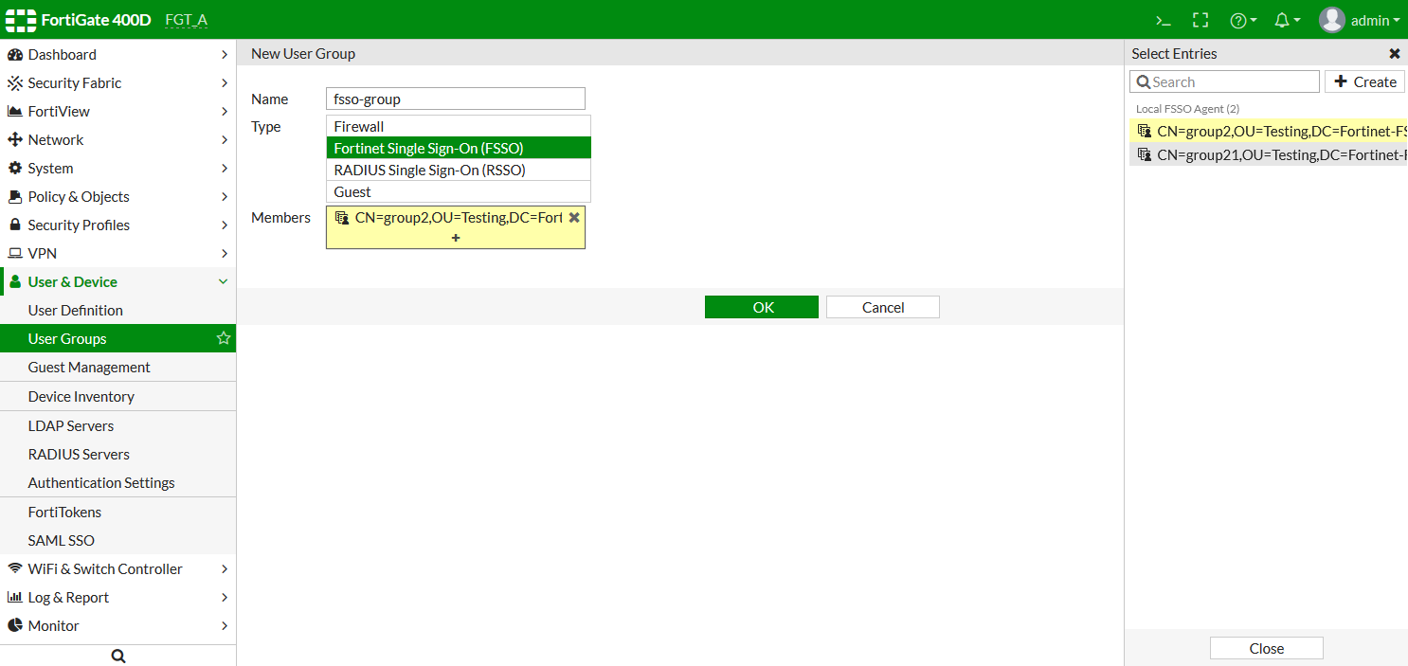Expand the Security Fabric chevron
This screenshot has height=666, width=1408.
pos(225,83)
